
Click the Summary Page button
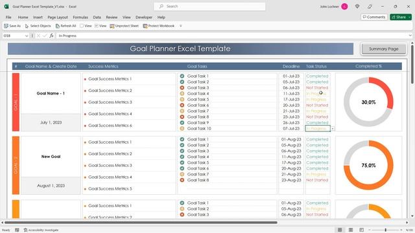(384, 49)
